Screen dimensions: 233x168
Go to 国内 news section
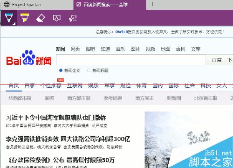158,85
